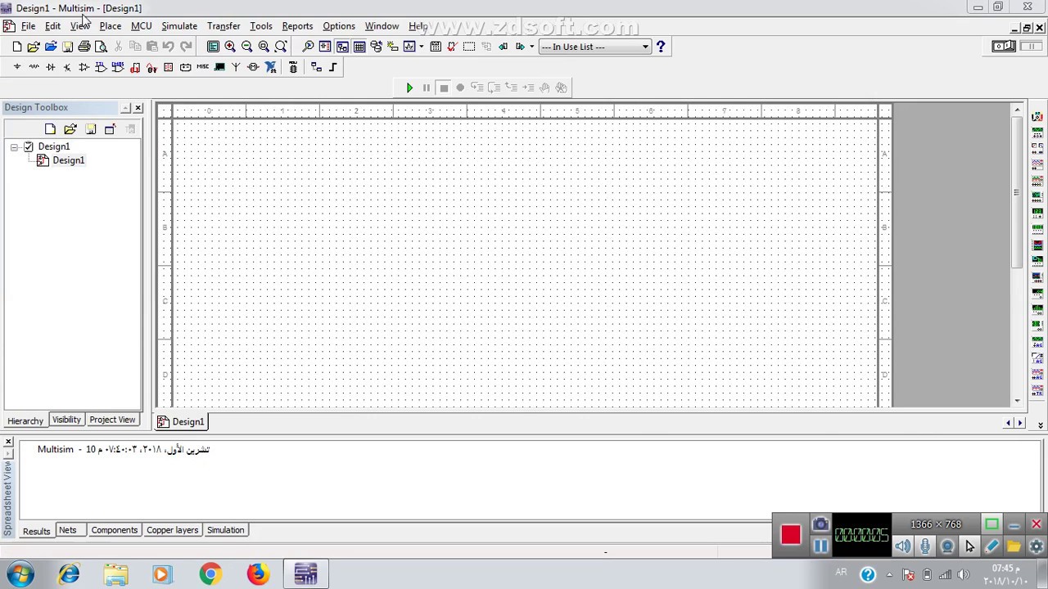Switch to the Components tab

click(115, 530)
